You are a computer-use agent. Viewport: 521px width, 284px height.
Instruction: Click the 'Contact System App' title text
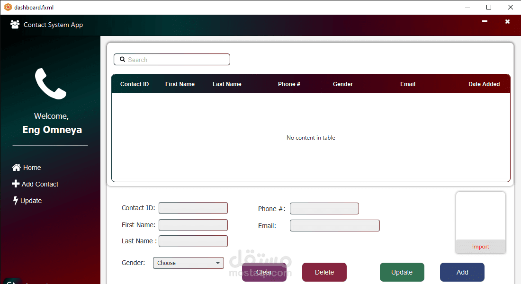[53, 25]
